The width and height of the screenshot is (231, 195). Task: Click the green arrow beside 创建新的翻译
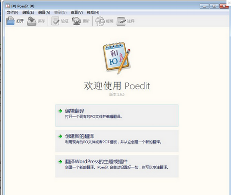pyautogui.click(x=60, y=136)
